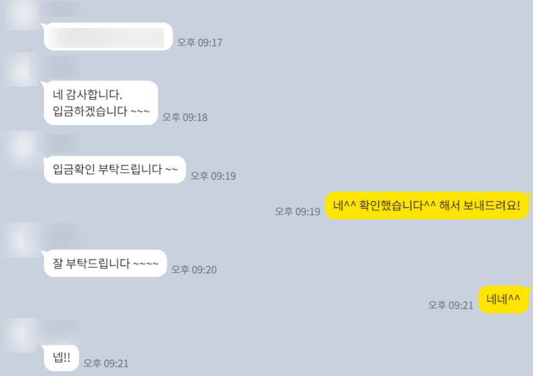This screenshot has width=533, height=376.
Task: Open the profile picture above the '넵!!' message
Action: point(21,335)
